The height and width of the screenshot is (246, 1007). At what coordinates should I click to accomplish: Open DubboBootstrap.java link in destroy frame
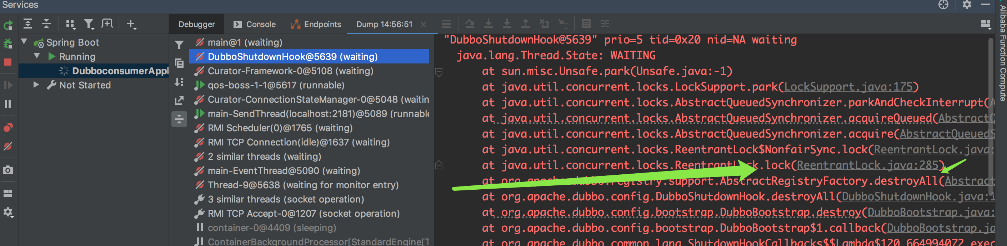pos(932,212)
